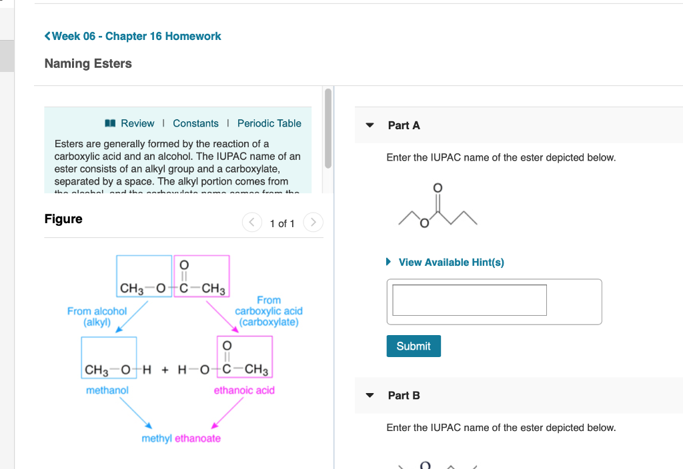Image resolution: width=683 pixels, height=469 pixels.
Task: Select the next figure arrow
Action: 313,223
